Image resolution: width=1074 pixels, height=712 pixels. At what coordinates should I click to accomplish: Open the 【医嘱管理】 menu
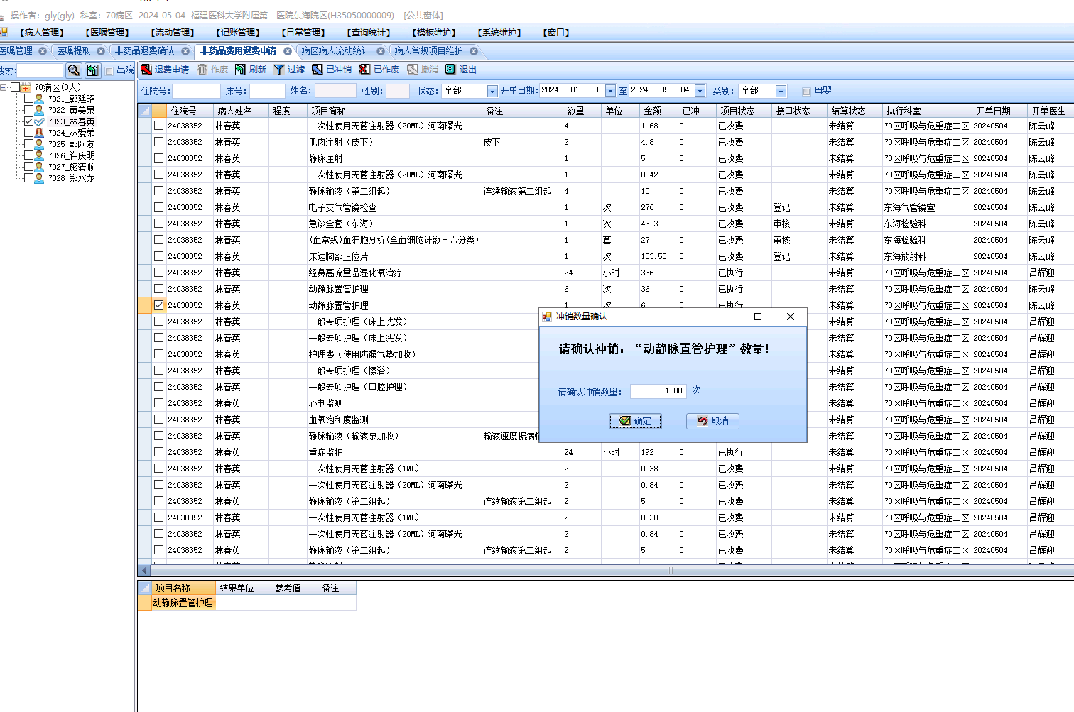pos(107,33)
